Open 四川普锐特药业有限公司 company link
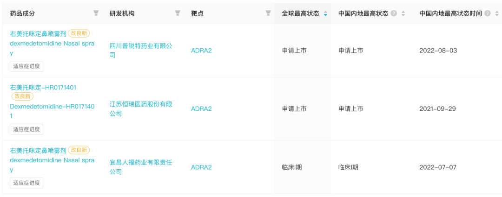Viewport: 502px width, 197px height. coord(141,51)
